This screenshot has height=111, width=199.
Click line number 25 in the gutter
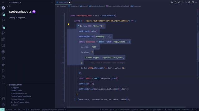click(62, 63)
